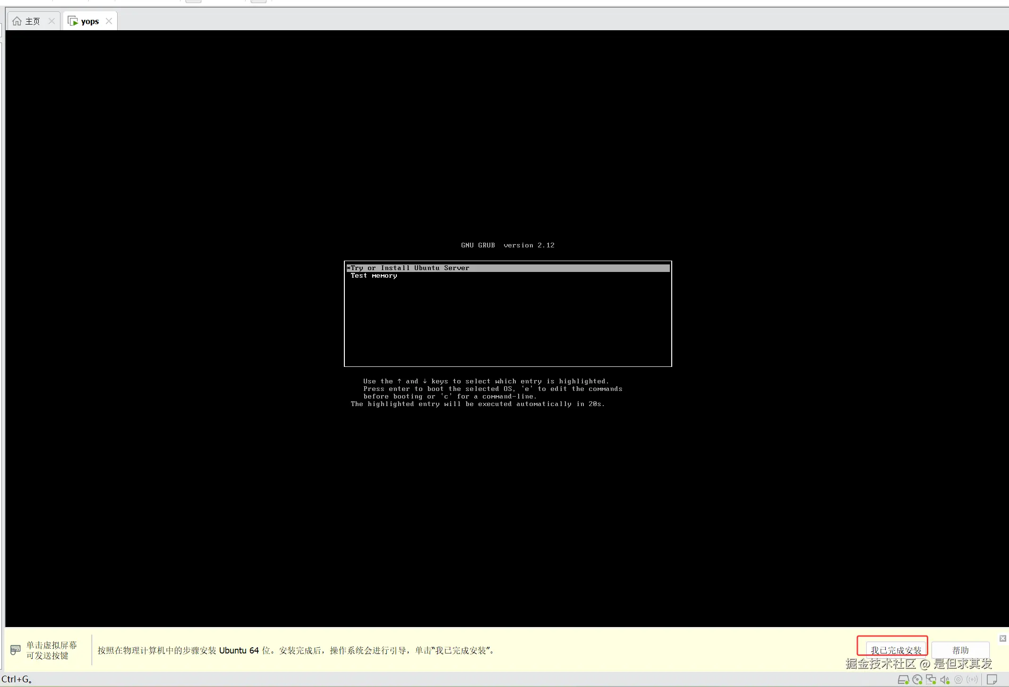Dismiss the install hint bar with its X

pyautogui.click(x=1002, y=638)
